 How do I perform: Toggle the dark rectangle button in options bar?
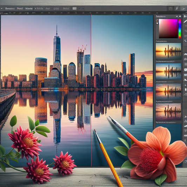tap(81, 8)
